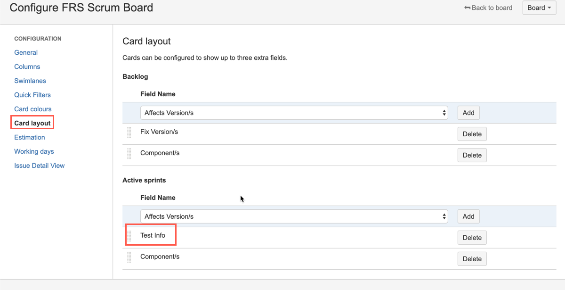Click drag handle beside Fix Version/s row
Screen dimensions: 565x290
coord(129,133)
